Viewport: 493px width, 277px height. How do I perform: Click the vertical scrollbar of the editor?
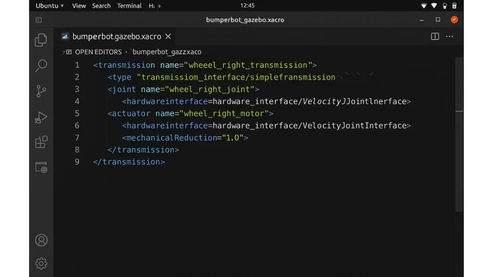click(459, 135)
